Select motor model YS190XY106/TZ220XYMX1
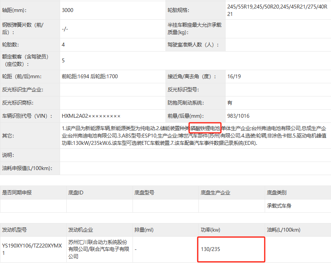Screen dimensions: 331x263 pyautogui.click(x=32, y=249)
